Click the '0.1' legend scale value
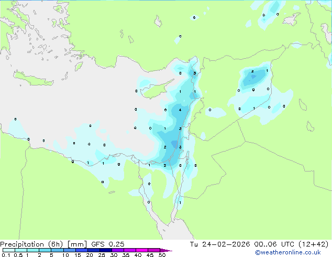This screenshot has height=257, width=332. [x=6, y=255]
